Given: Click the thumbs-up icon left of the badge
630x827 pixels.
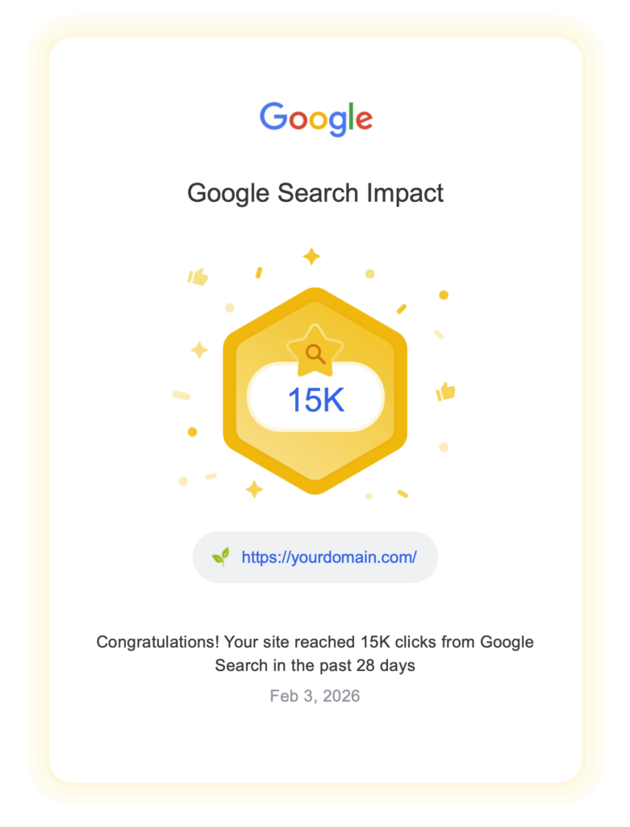Looking at the screenshot, I should pyautogui.click(x=198, y=277).
